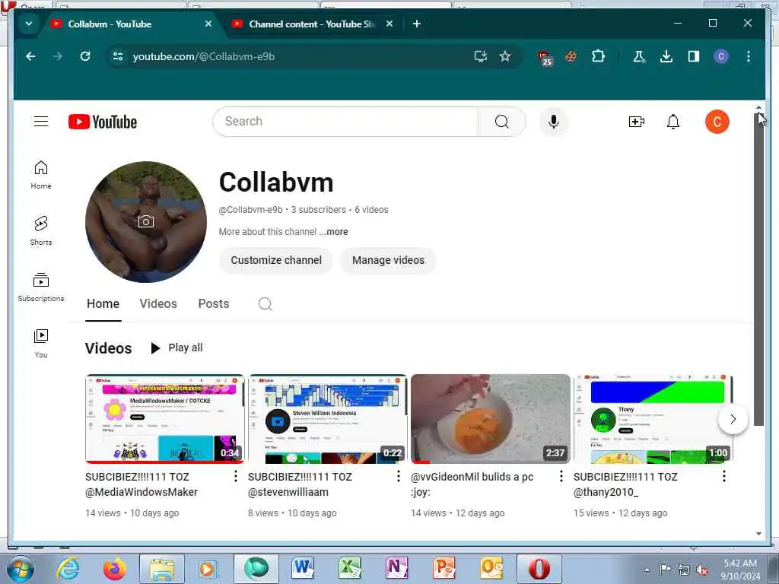The height and width of the screenshot is (584, 779).
Task: Open the tab search dropdown arrow
Action: coord(29,24)
